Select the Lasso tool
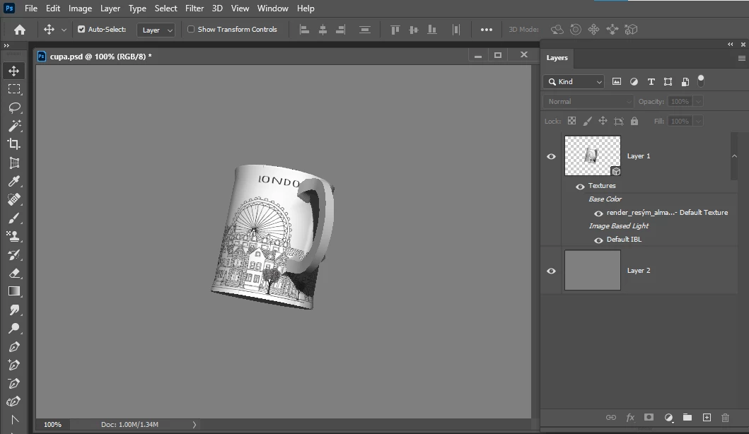Image resolution: width=749 pixels, height=434 pixels. pyautogui.click(x=14, y=107)
